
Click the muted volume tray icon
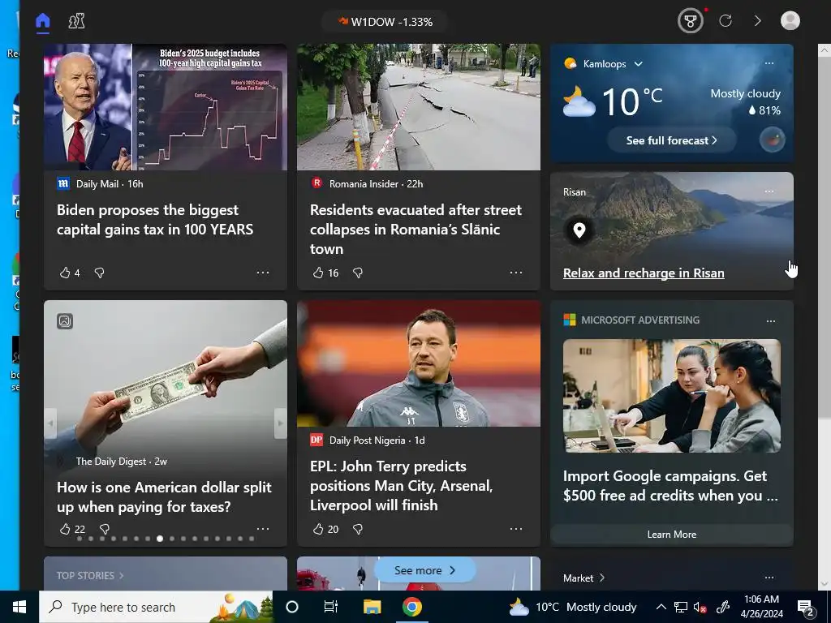coord(700,607)
